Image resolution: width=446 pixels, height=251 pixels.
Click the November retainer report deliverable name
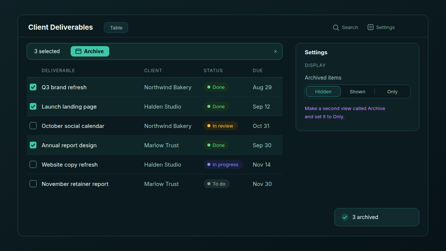point(75,184)
